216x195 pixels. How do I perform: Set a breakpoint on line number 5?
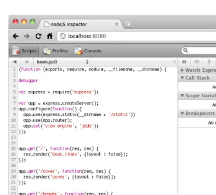14,92
